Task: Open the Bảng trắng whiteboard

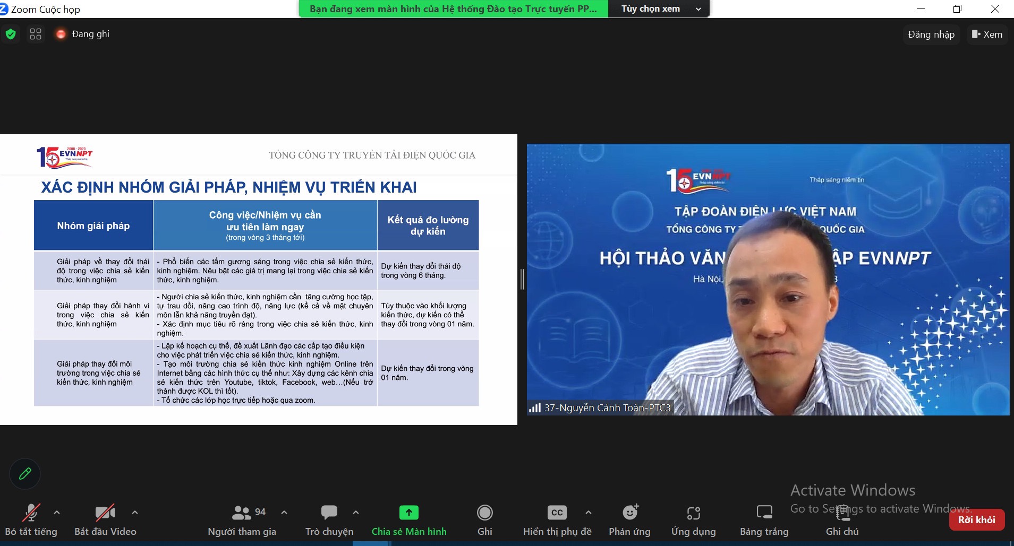Action: [764, 521]
